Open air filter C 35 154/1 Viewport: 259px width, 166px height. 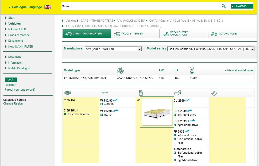(71, 110)
